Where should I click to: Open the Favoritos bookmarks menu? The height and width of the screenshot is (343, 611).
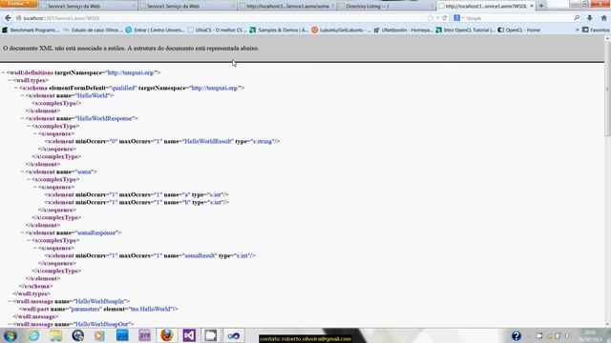pyautogui.click(x=596, y=30)
